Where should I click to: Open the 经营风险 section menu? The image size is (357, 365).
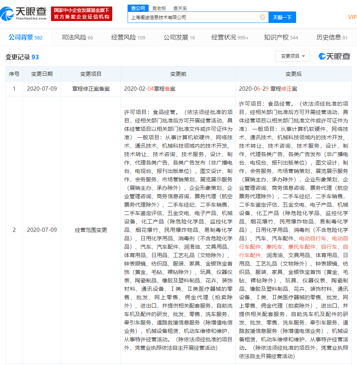[128, 37]
